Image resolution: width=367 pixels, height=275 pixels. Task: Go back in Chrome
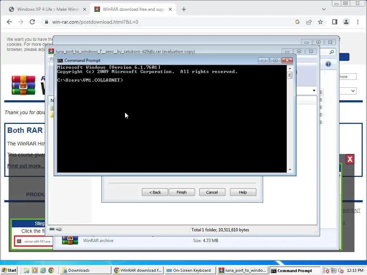click(x=9, y=22)
